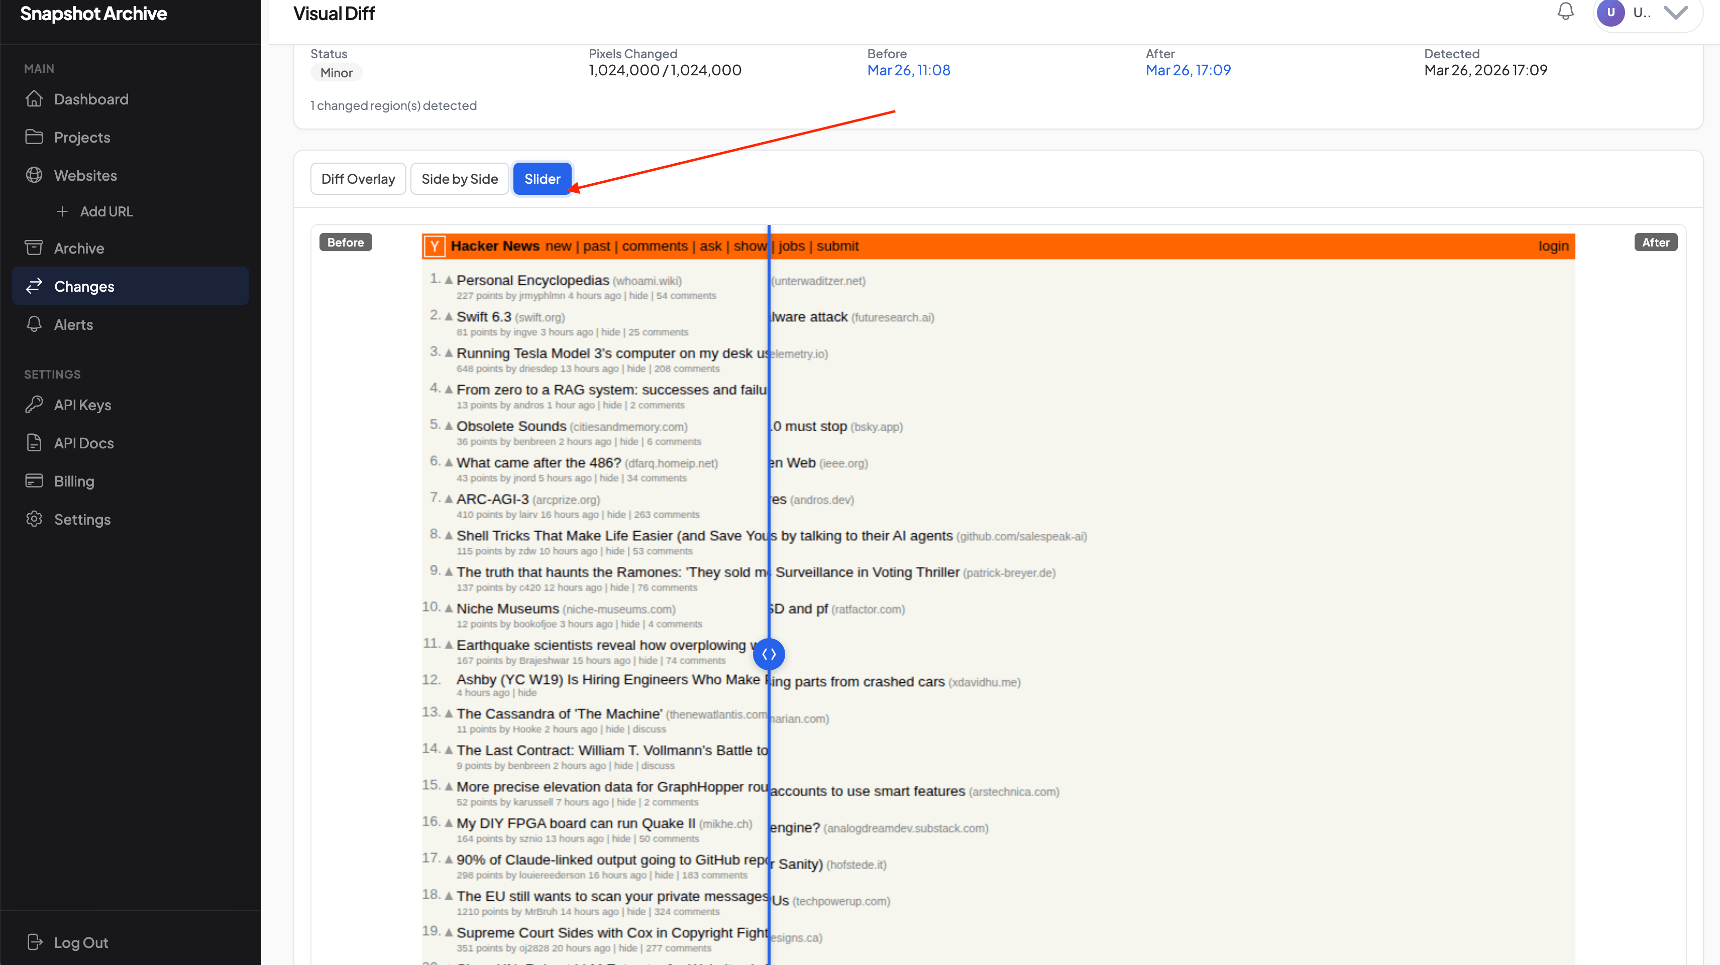The width and height of the screenshot is (1720, 965).
Task: Switch to Side by Side view
Action: pyautogui.click(x=459, y=179)
